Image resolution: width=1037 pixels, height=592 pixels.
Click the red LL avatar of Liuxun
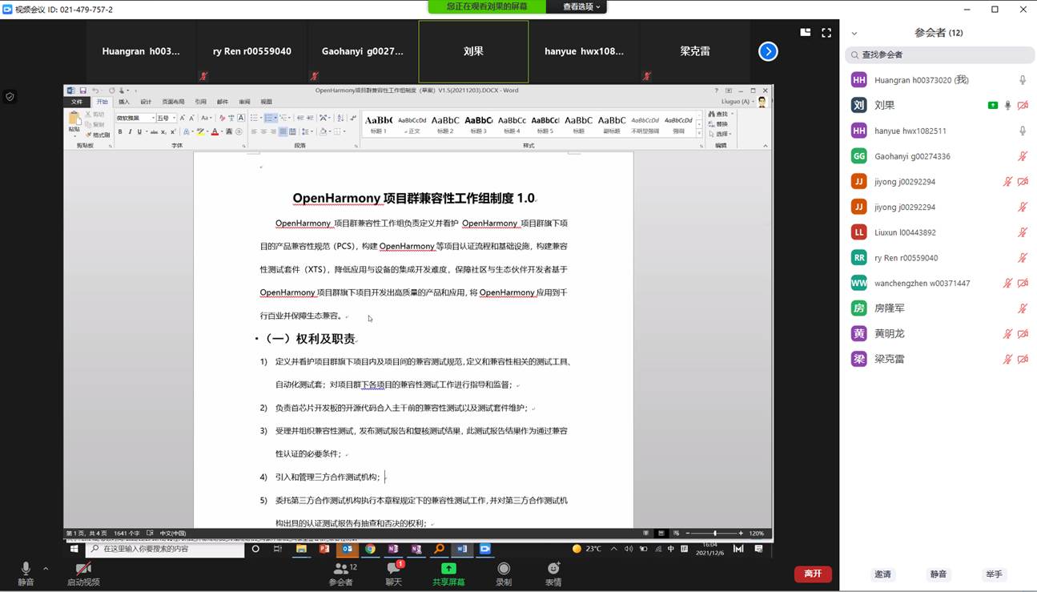(859, 232)
